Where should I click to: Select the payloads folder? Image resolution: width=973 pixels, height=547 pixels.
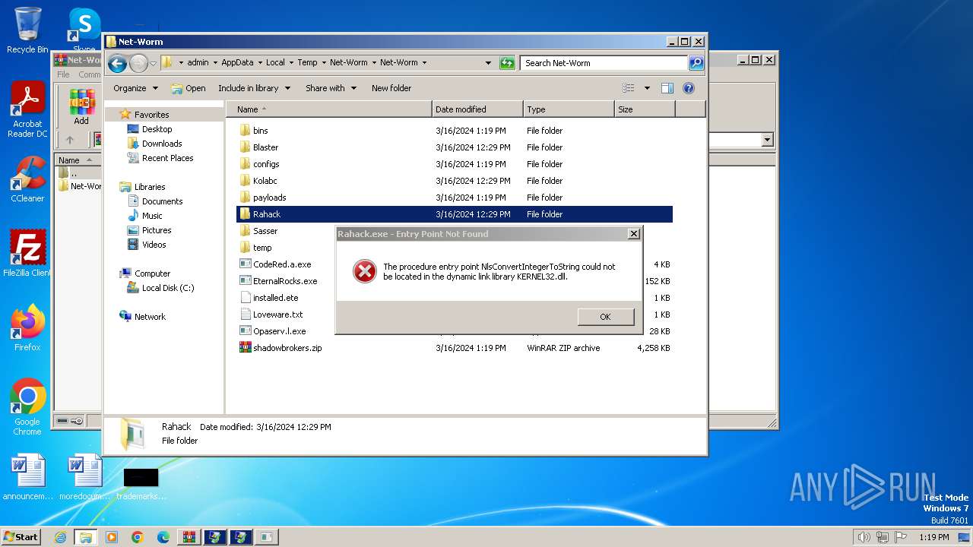click(x=455, y=198)
